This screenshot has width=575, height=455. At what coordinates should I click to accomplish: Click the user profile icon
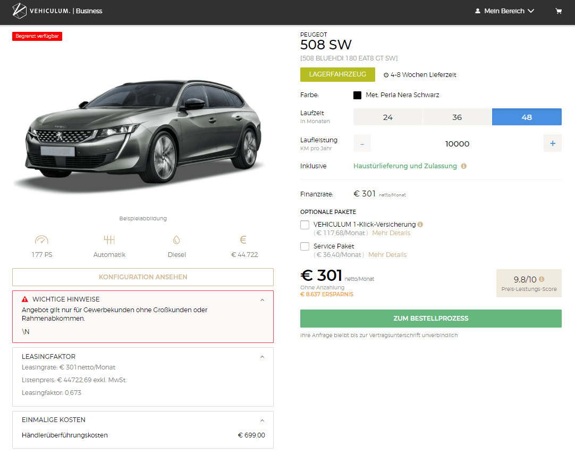click(477, 11)
